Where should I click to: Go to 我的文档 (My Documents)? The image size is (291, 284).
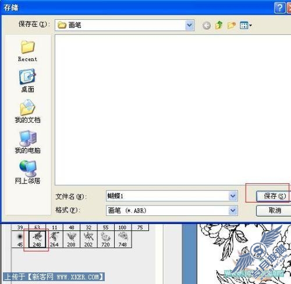point(27,111)
